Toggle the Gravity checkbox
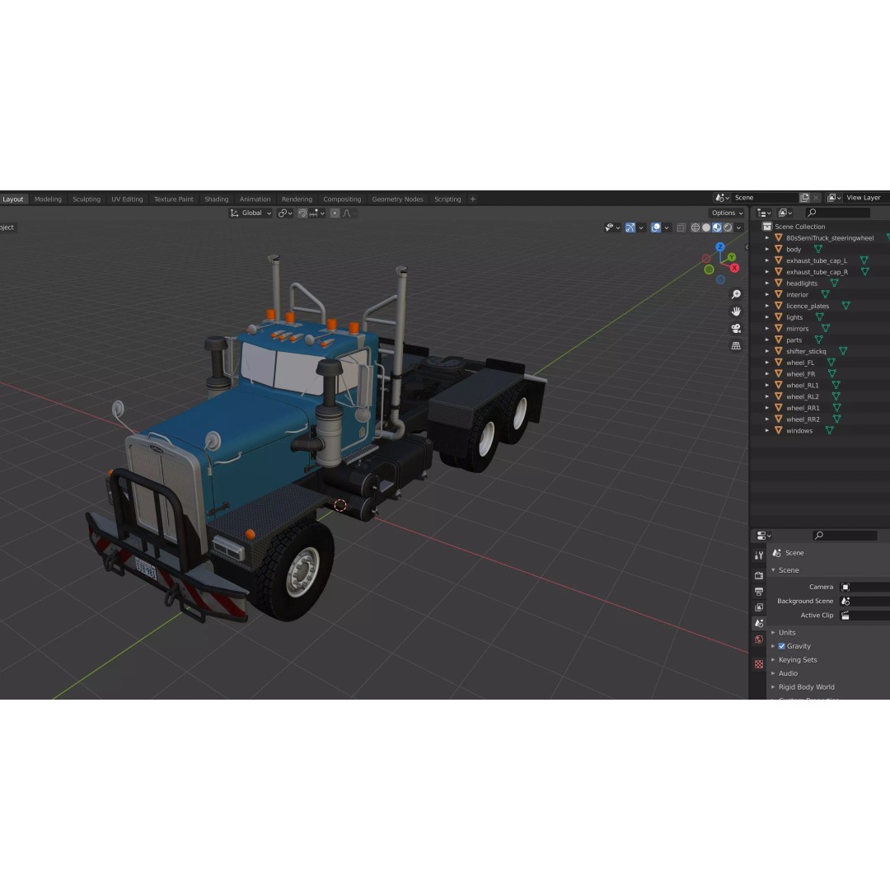 781,646
